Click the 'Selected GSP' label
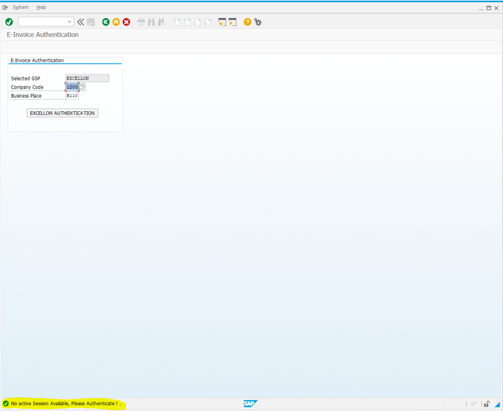This screenshot has width=503, height=411. [25, 78]
